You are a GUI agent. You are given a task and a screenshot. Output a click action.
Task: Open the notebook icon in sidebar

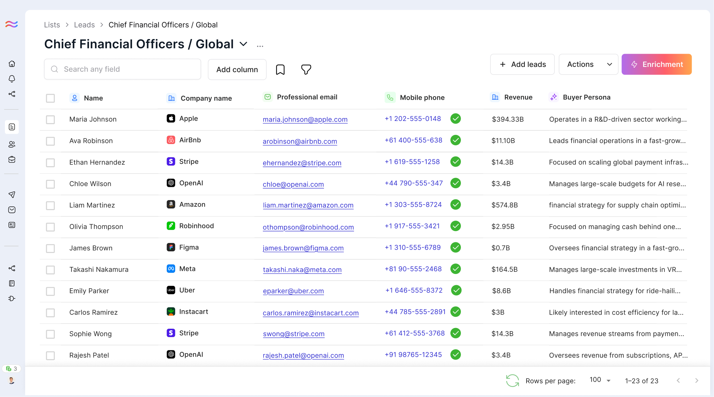pos(12,283)
